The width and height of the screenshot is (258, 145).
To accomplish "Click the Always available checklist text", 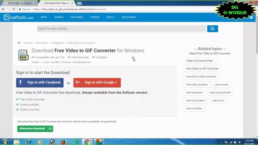I will pyautogui.click(x=29, y=105).
